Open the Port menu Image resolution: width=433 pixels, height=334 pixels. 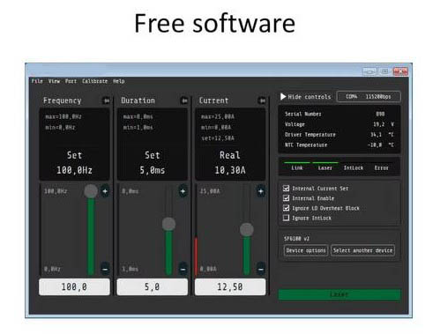[x=71, y=81]
